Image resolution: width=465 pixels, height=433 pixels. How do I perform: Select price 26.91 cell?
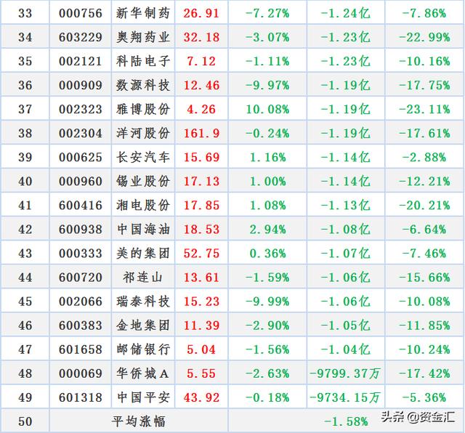point(201,13)
